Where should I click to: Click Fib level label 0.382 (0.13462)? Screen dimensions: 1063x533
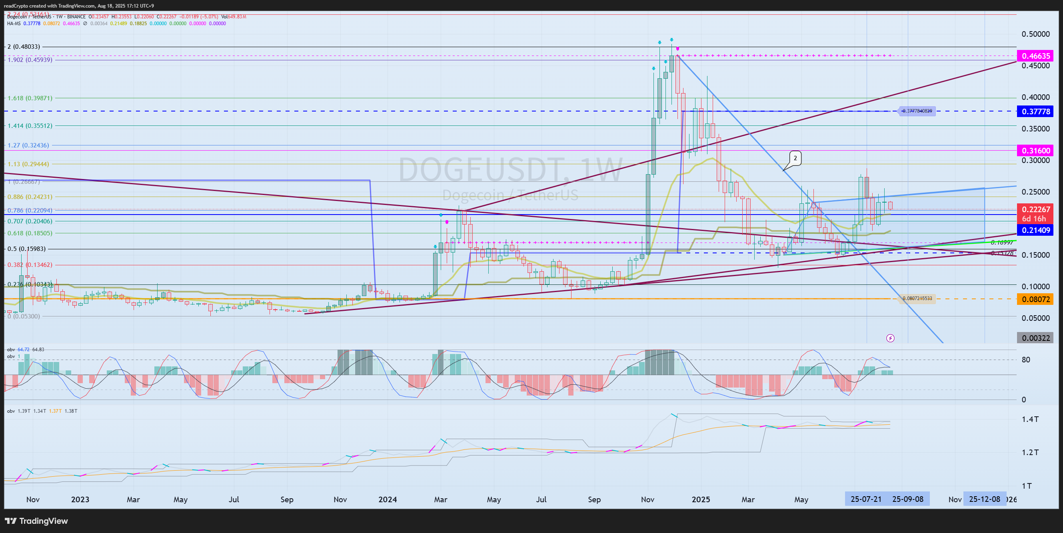click(x=30, y=265)
